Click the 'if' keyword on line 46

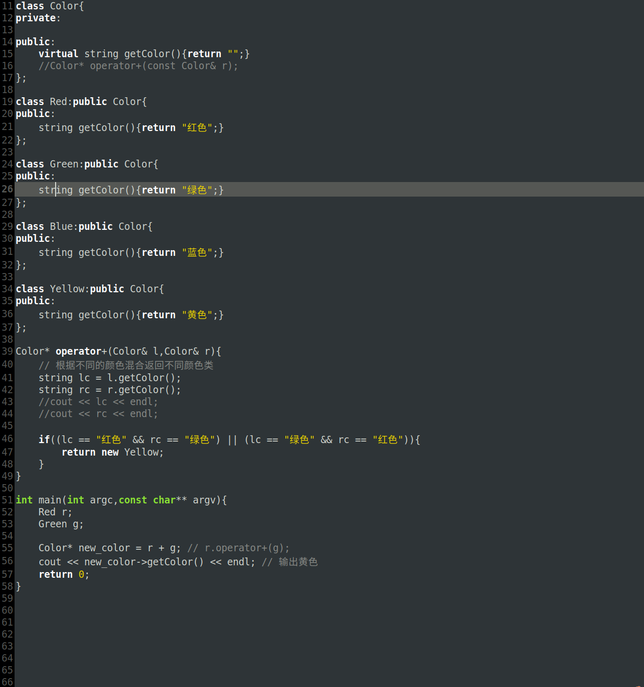coord(44,440)
